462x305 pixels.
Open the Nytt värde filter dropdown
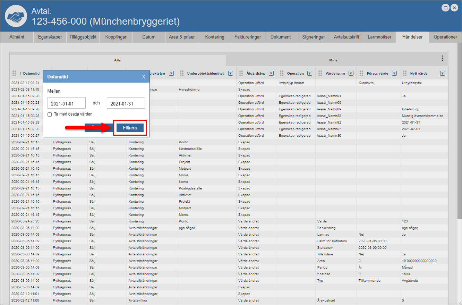click(442, 73)
